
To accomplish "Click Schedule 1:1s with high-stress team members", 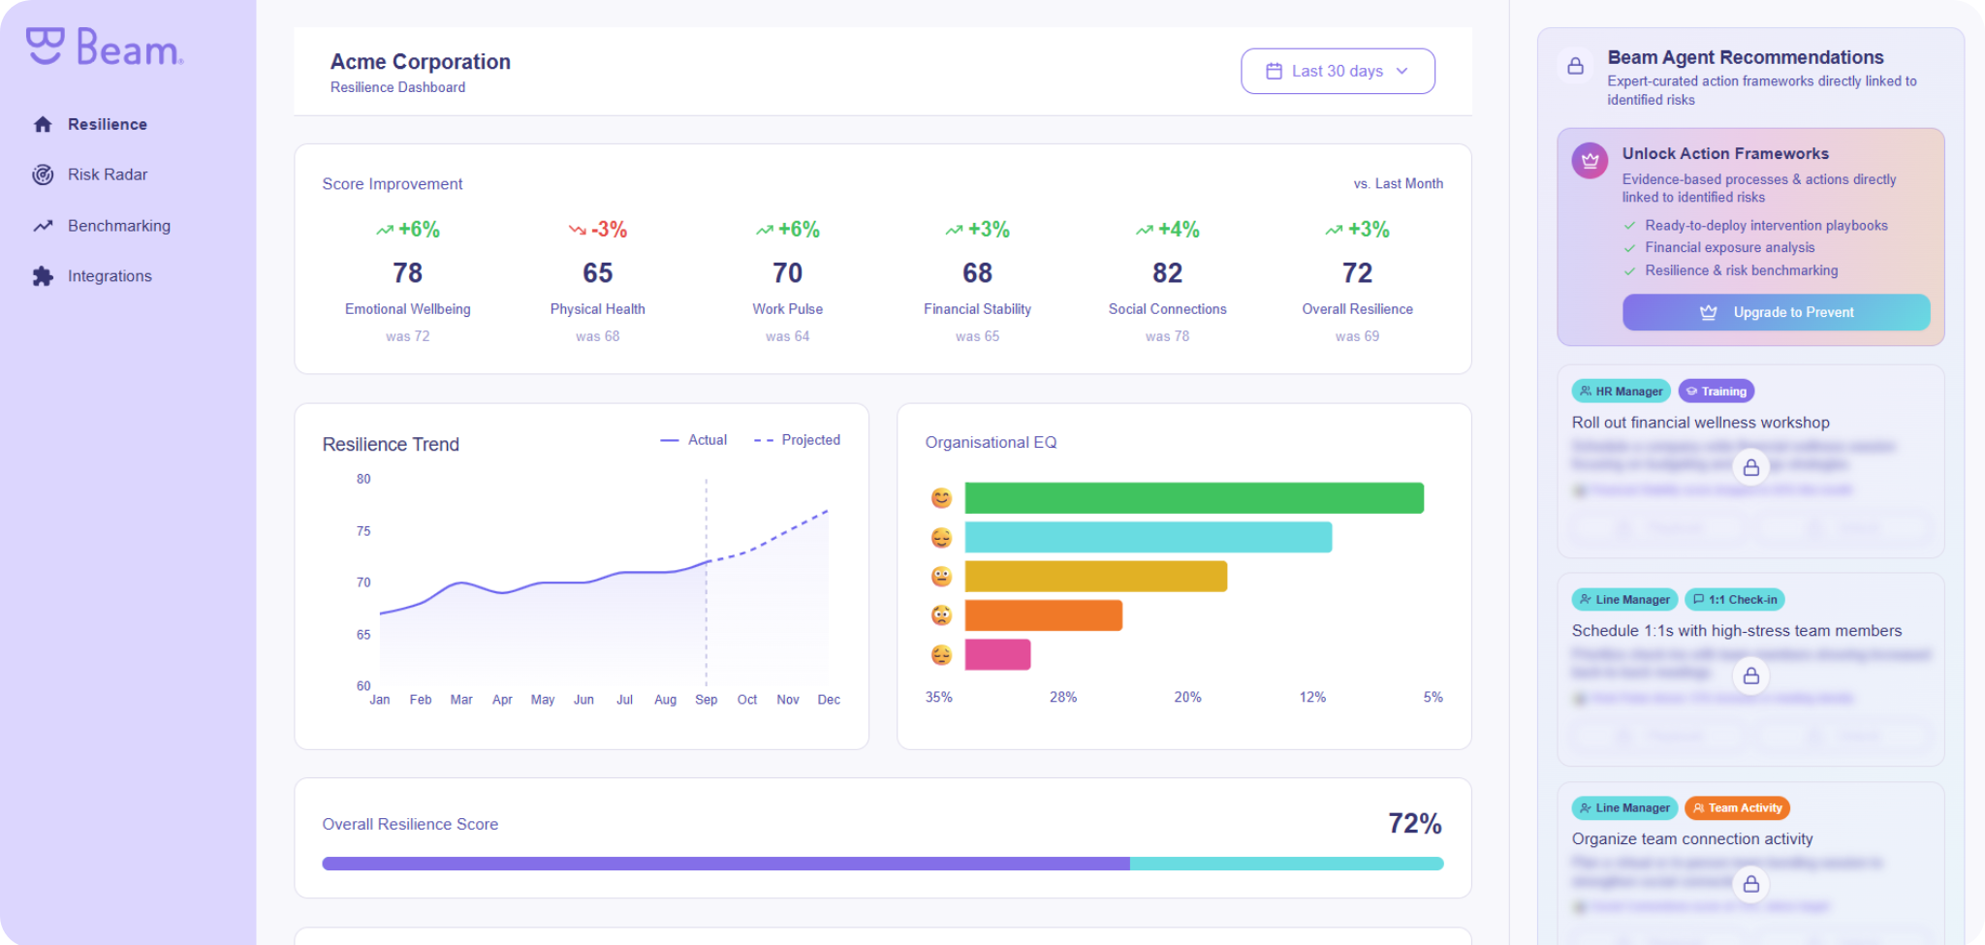I will click(x=1737, y=631).
